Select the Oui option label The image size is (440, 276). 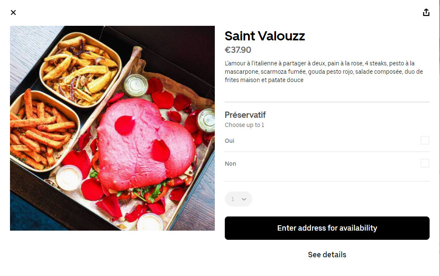pos(229,141)
